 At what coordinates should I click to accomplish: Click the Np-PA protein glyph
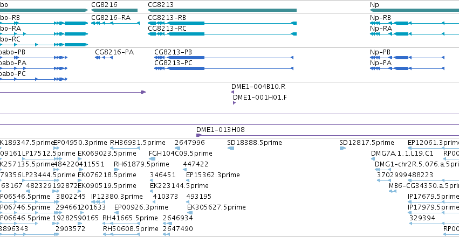coord(407,68)
